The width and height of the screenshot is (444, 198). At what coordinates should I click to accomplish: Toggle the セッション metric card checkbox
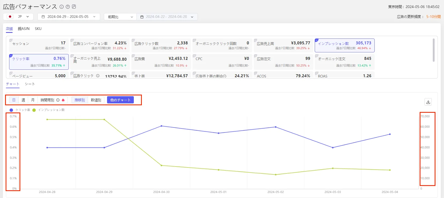click(x=11, y=40)
